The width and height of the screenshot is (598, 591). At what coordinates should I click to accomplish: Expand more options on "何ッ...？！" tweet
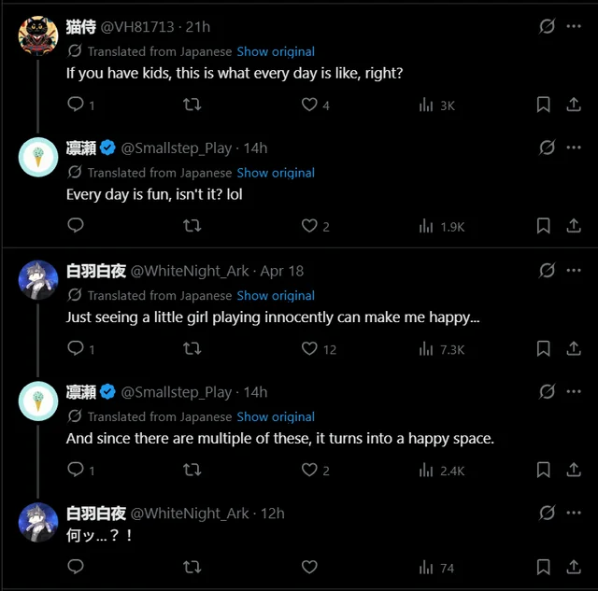pos(574,513)
